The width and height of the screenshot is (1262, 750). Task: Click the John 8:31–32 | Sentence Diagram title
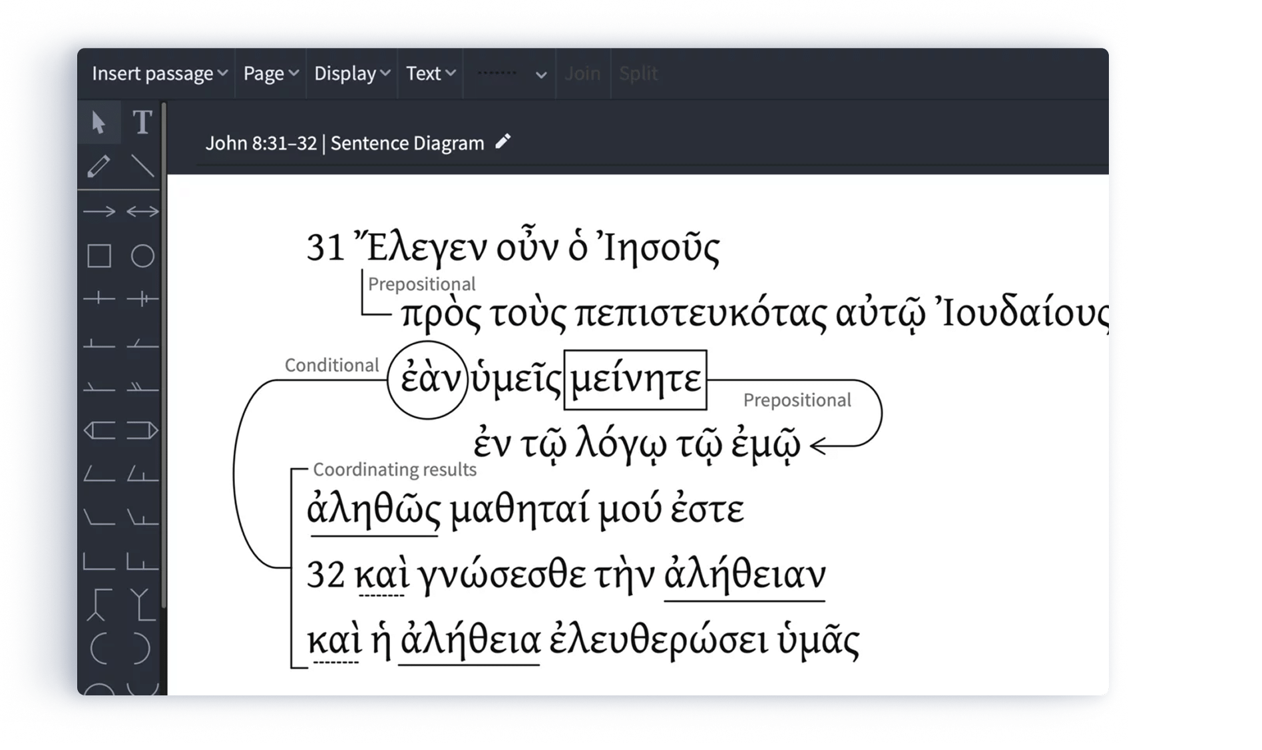click(x=345, y=143)
